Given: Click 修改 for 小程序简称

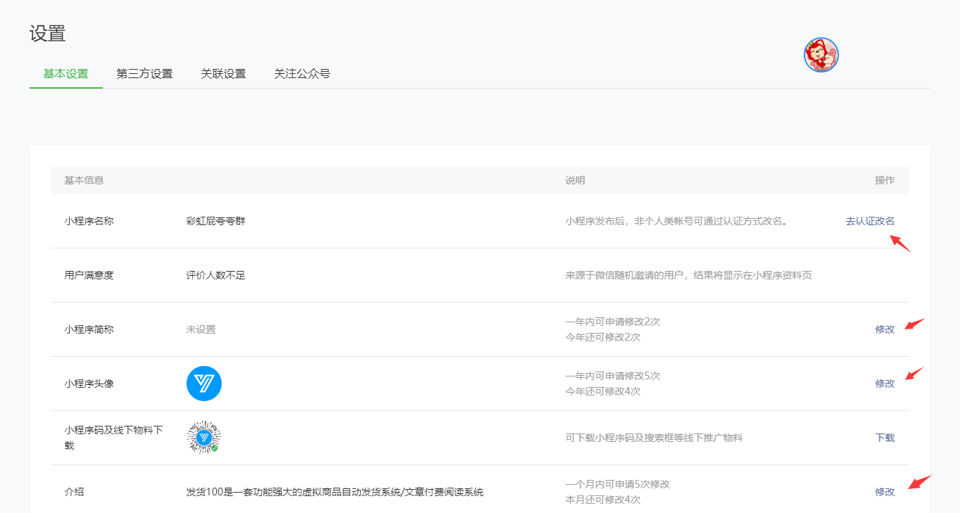Looking at the screenshot, I should click(885, 329).
